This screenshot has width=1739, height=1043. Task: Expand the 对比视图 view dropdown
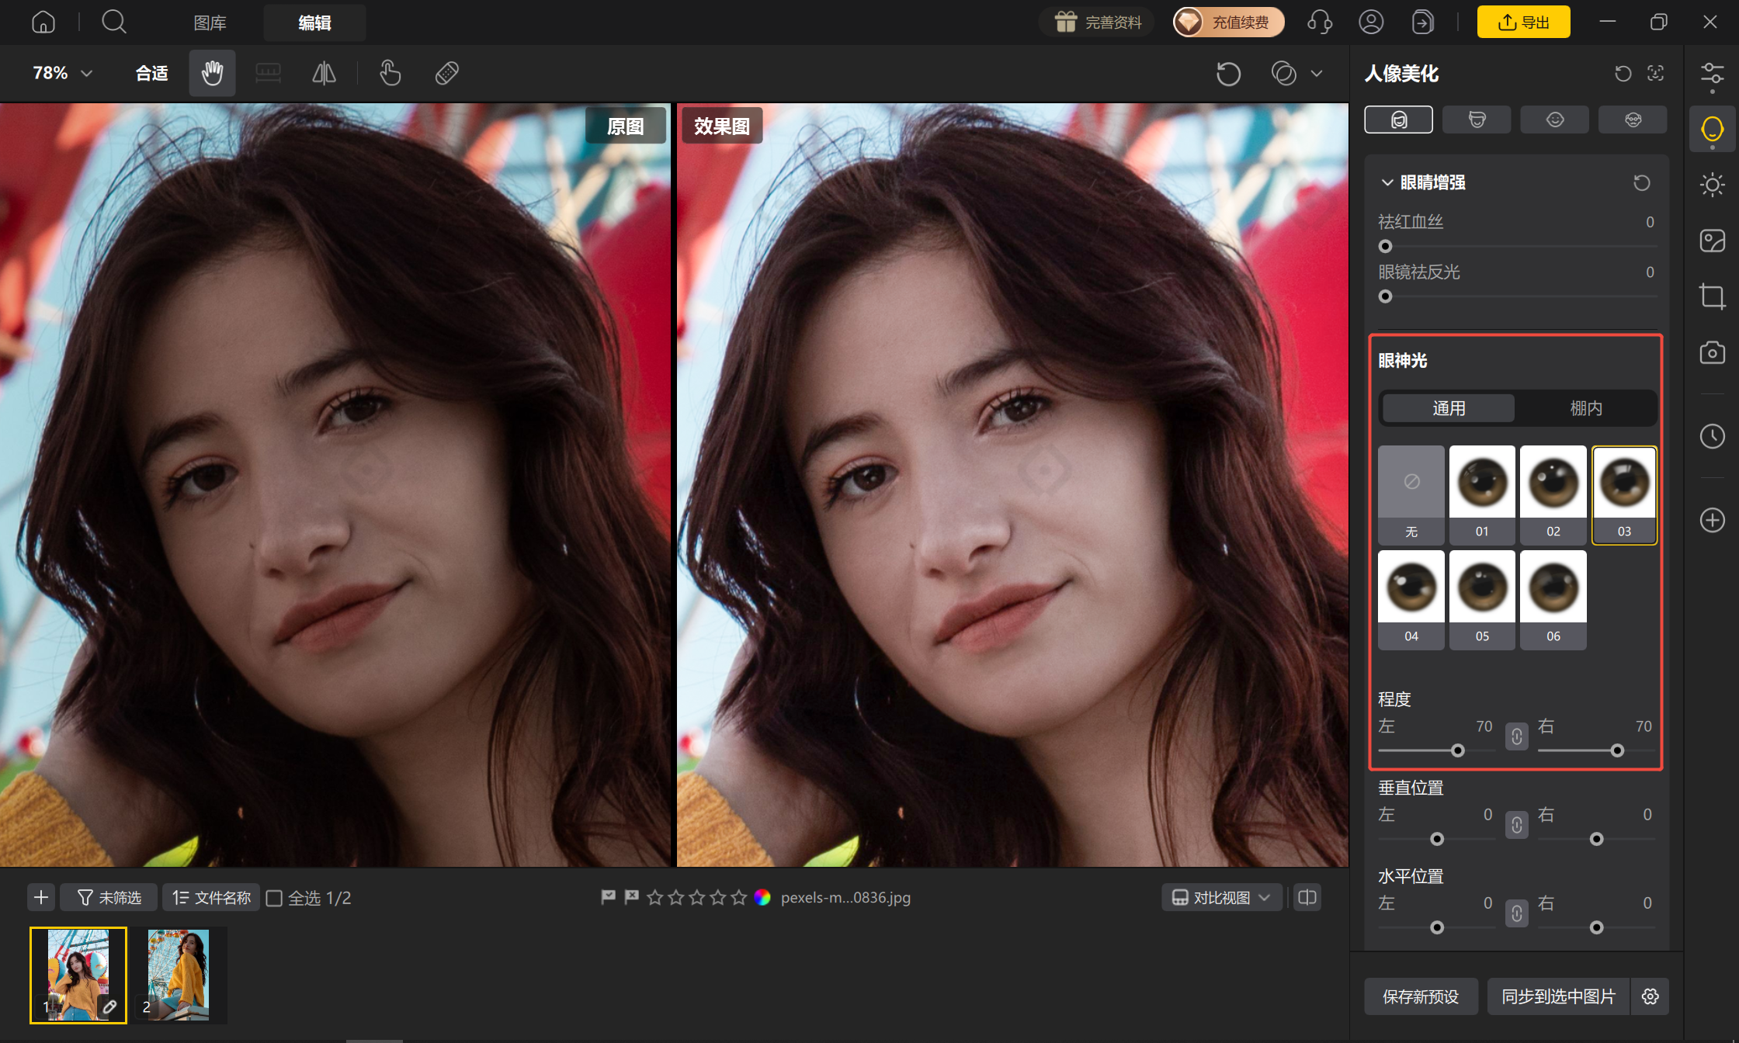[1222, 898]
